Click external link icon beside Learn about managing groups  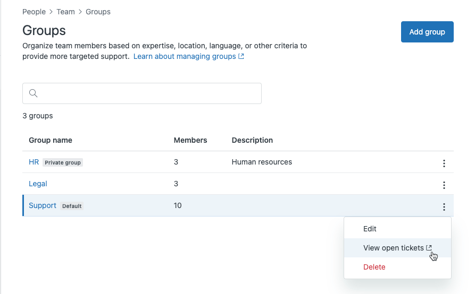click(241, 56)
